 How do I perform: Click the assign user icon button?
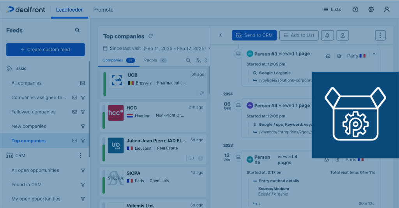point(343,35)
